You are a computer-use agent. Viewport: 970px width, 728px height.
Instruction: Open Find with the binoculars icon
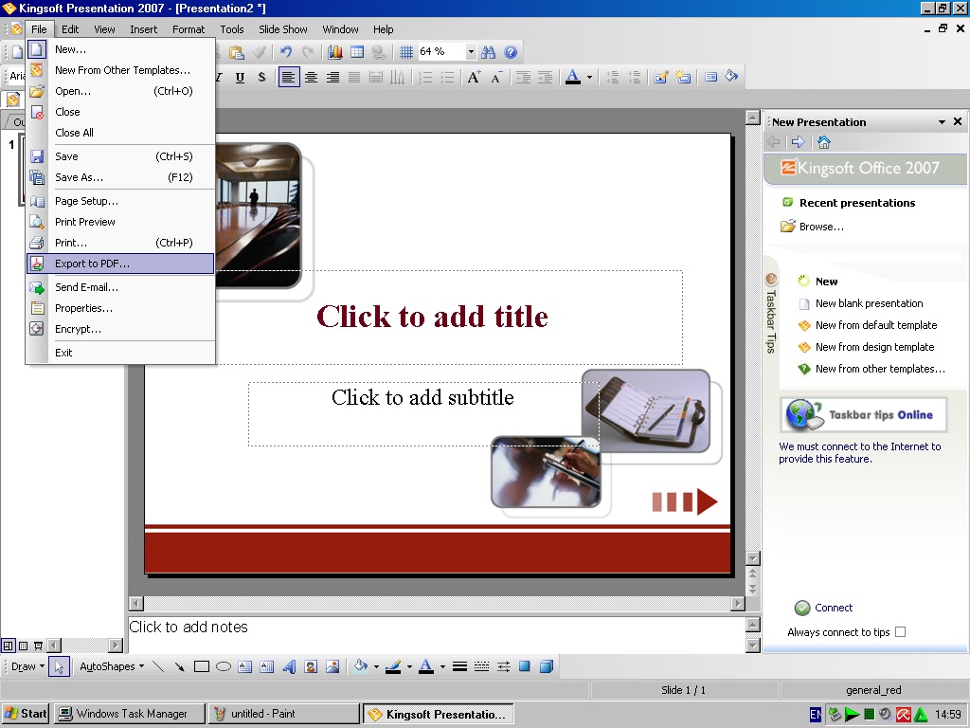(x=488, y=51)
